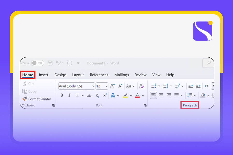Apply yellow text highlight color

[x=125, y=95]
